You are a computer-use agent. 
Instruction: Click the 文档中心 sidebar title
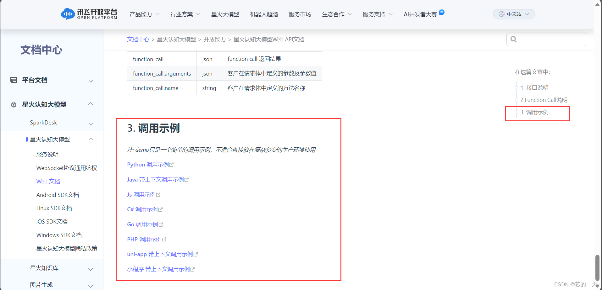tap(41, 50)
